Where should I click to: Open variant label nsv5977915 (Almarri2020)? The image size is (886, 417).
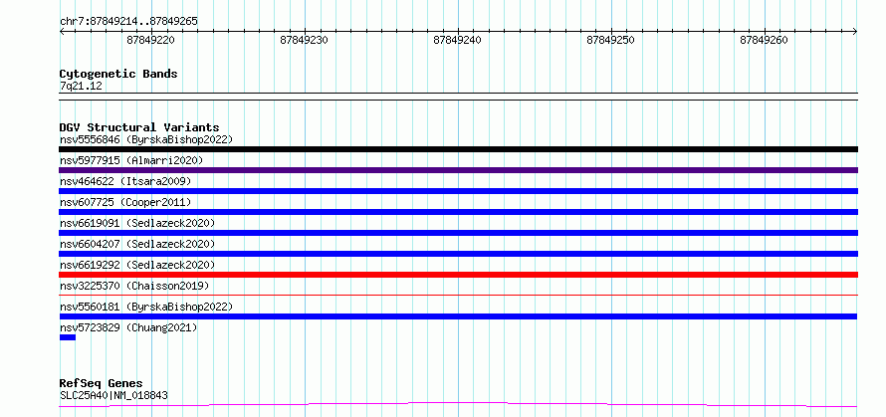(x=131, y=160)
